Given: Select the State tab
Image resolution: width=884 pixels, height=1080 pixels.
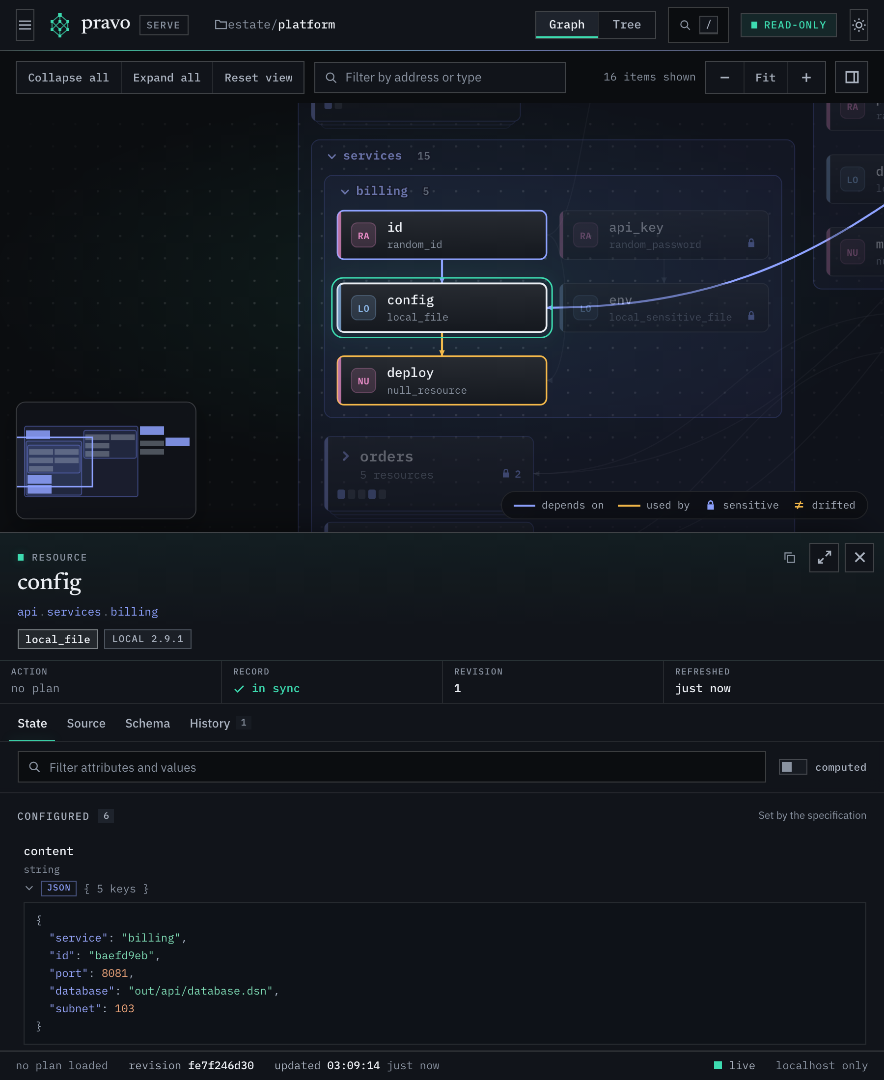Looking at the screenshot, I should [x=32, y=724].
